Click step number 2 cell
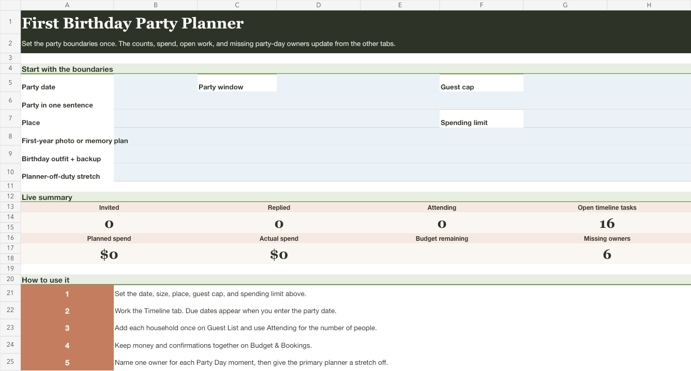Viewport: 691px width, 371px height. pyautogui.click(x=67, y=311)
